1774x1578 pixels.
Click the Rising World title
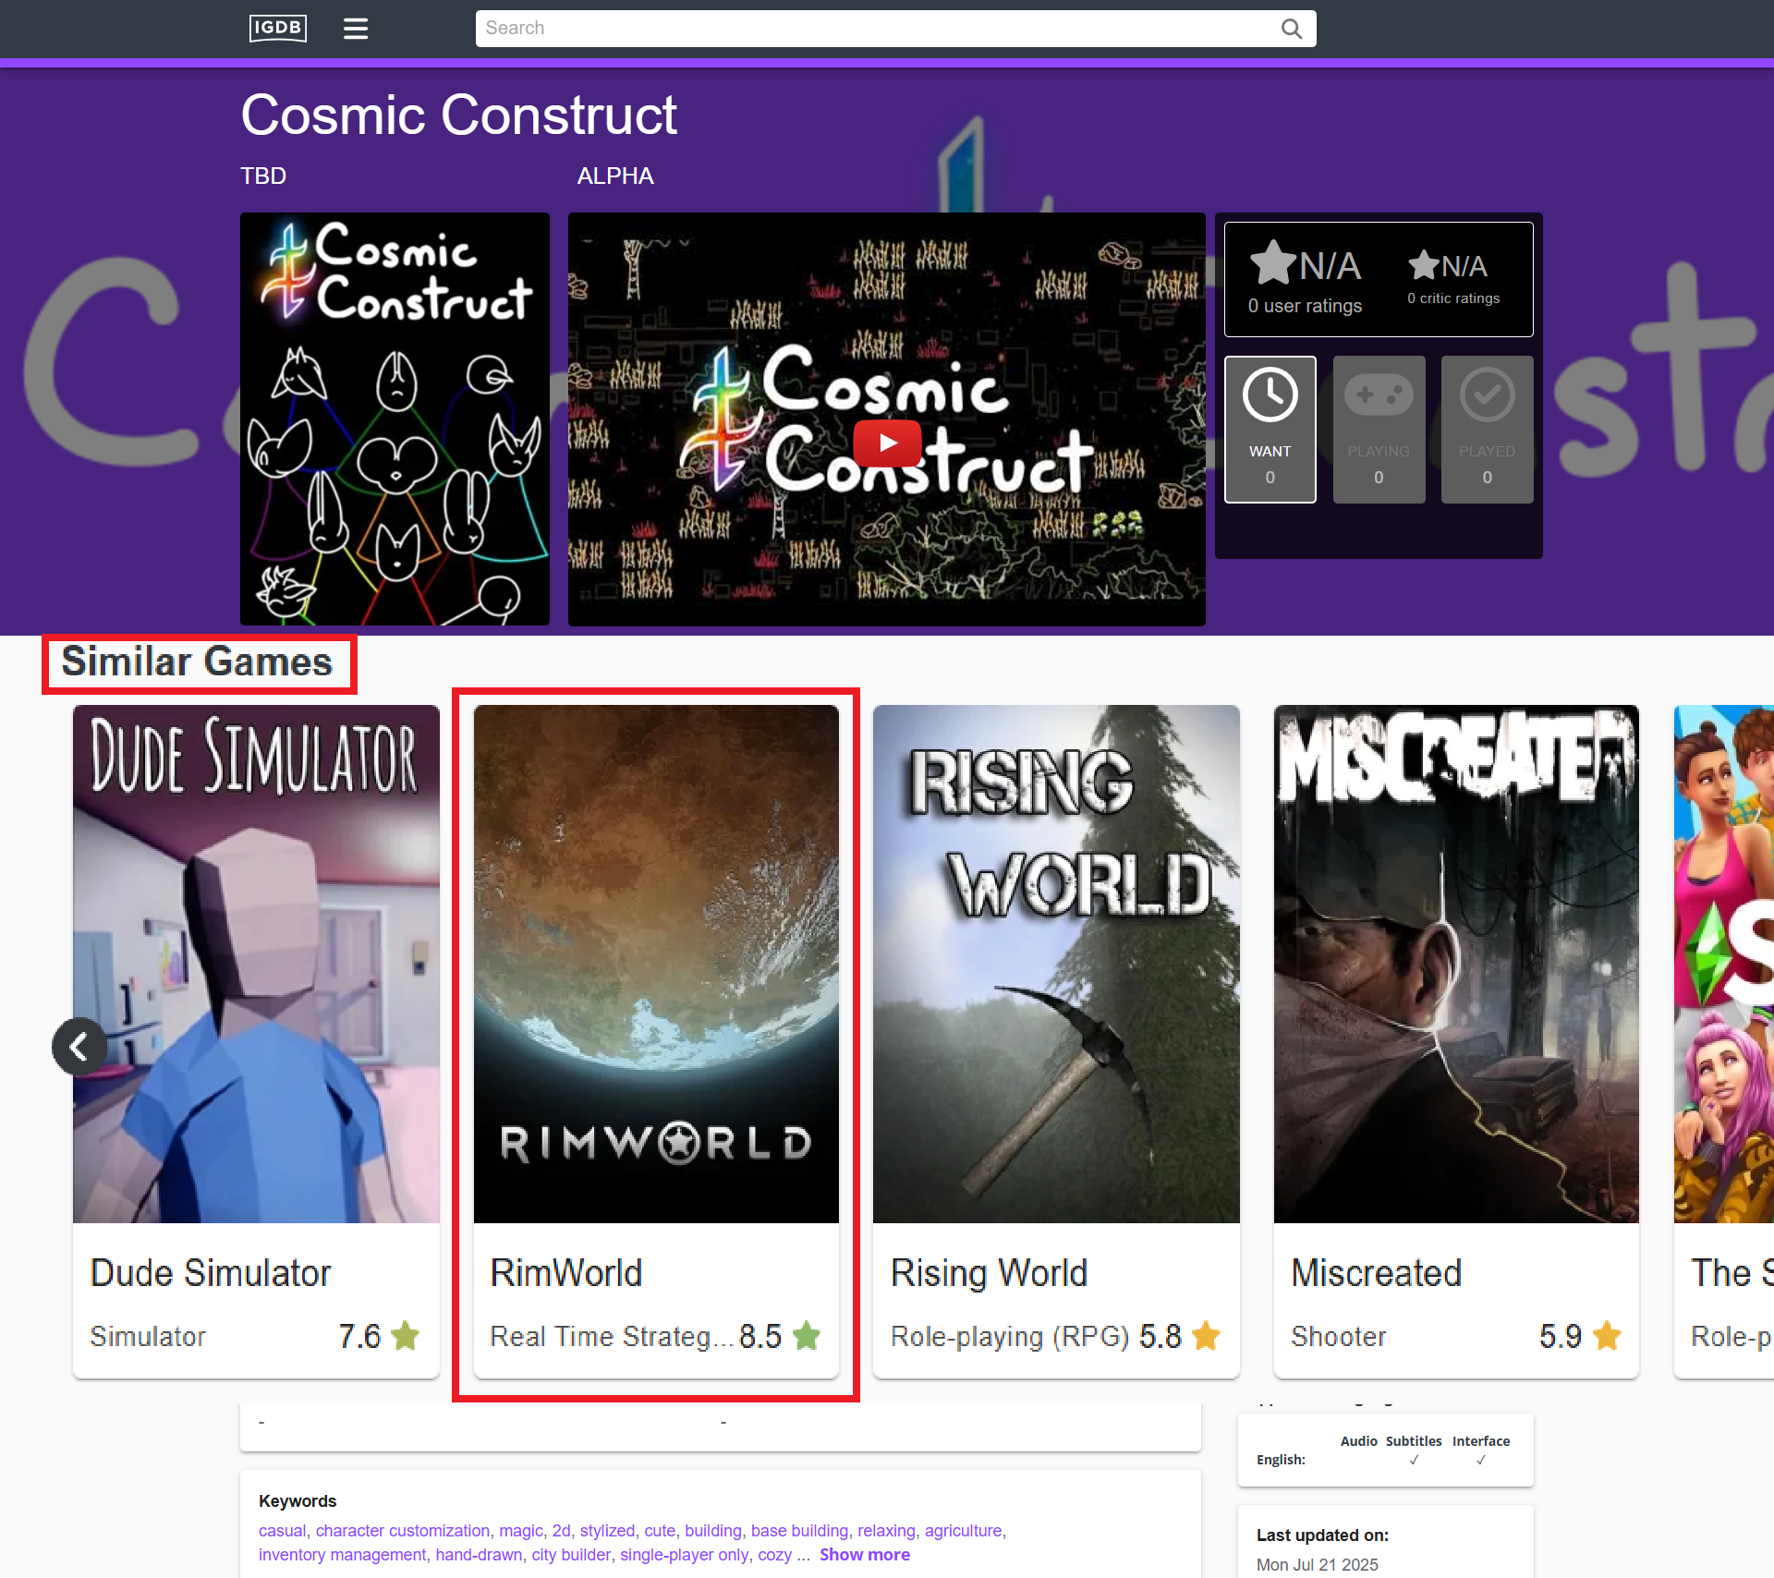[989, 1272]
